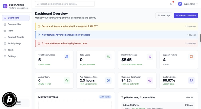Click the Create Community button
Viewport: 201px width, 109px height.
(x=186, y=15)
